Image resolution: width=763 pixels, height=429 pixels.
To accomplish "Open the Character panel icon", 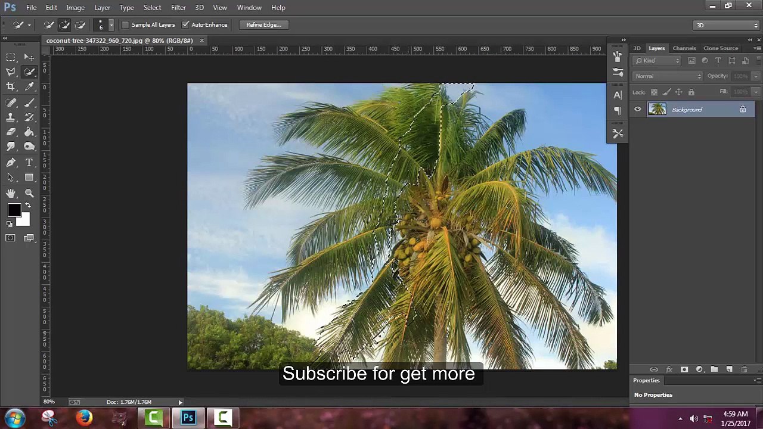I will (x=618, y=95).
